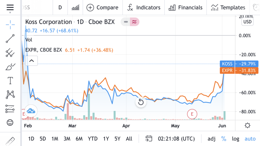Select the trend line drawing tool
This screenshot has width=260, height=146.
click(x=10, y=39)
